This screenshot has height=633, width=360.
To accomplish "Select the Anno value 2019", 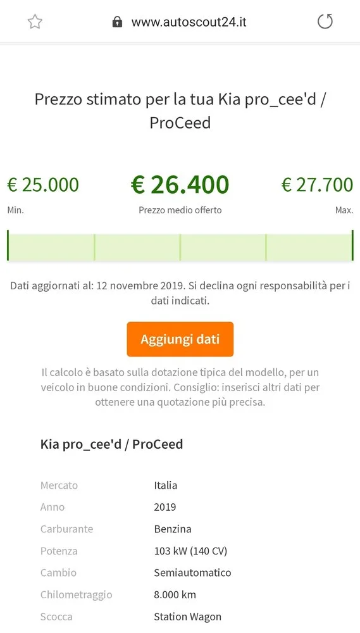I will 164,506.
